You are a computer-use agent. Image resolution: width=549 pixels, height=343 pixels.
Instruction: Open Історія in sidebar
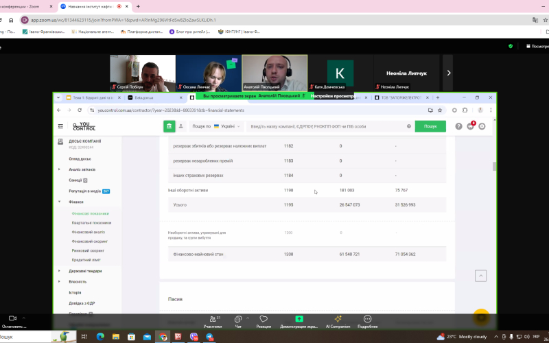[x=75, y=293]
